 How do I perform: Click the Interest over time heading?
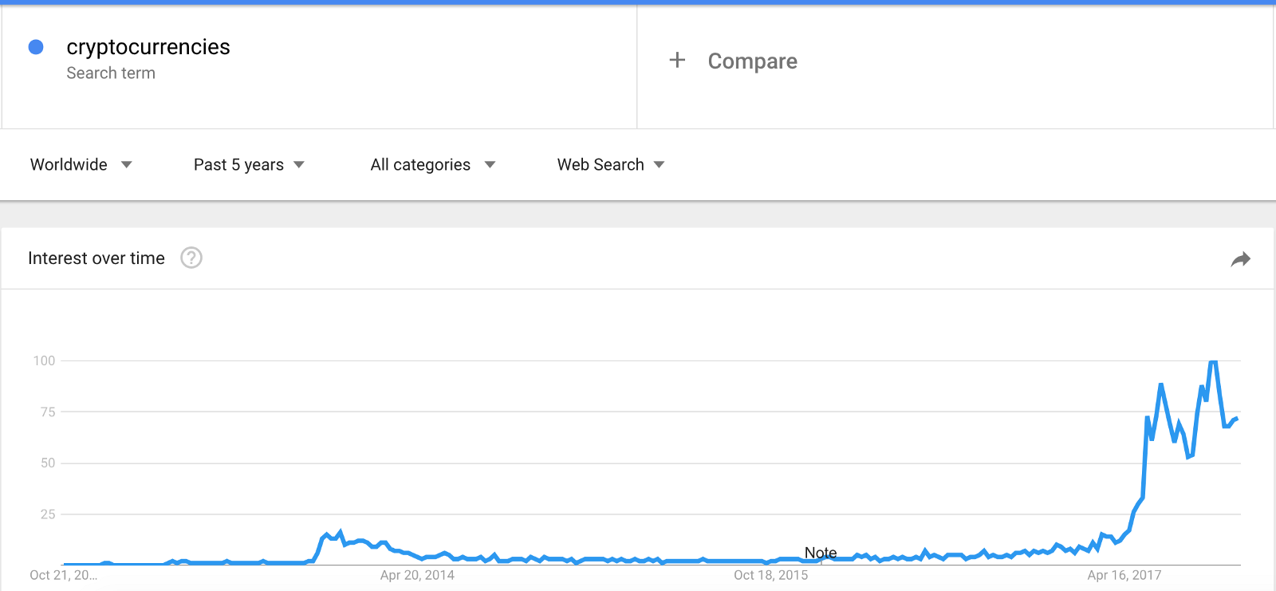coord(96,258)
